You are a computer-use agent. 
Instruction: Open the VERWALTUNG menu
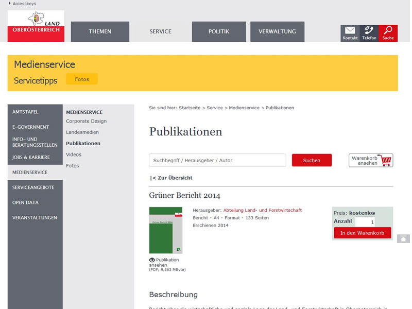277,31
